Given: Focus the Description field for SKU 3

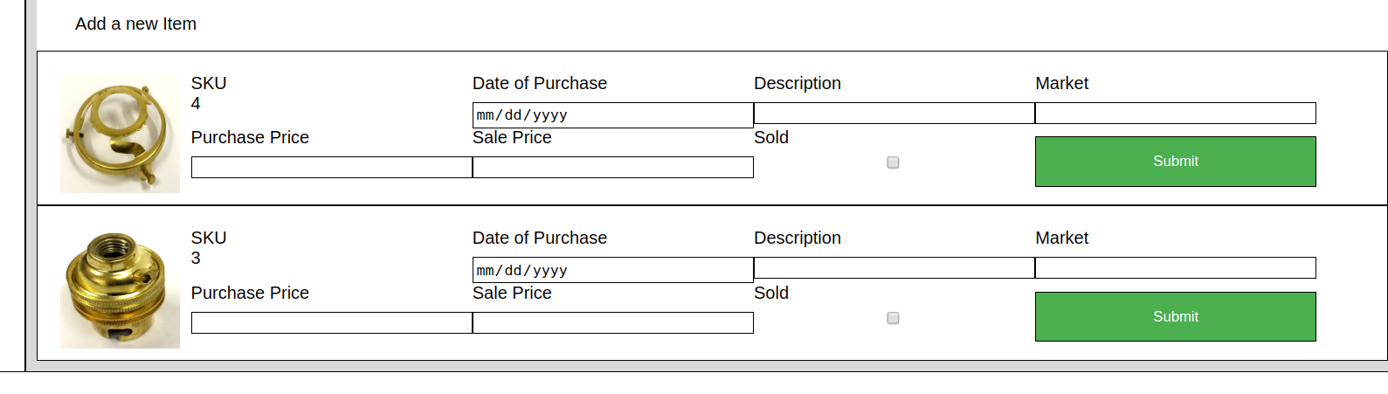Looking at the screenshot, I should [x=894, y=268].
